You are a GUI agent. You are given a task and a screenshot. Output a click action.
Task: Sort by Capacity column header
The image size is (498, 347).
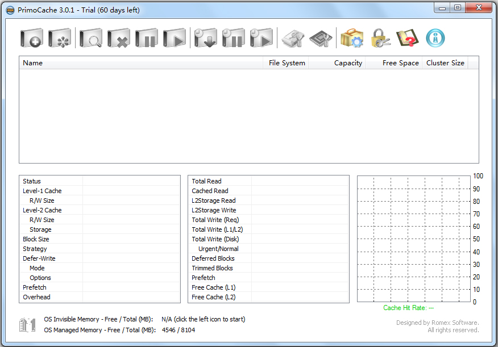(x=337, y=63)
